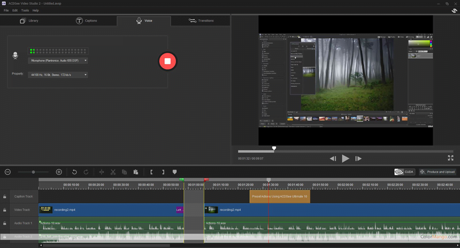Open the audio Property format dropdown
460x248 pixels.
coord(58,75)
